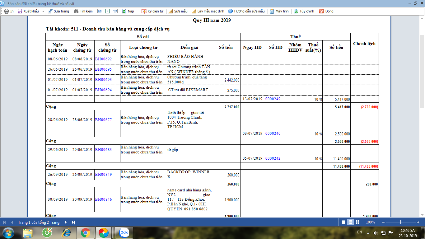Open invoice number link 0000249
425x239 pixels.
273,99
